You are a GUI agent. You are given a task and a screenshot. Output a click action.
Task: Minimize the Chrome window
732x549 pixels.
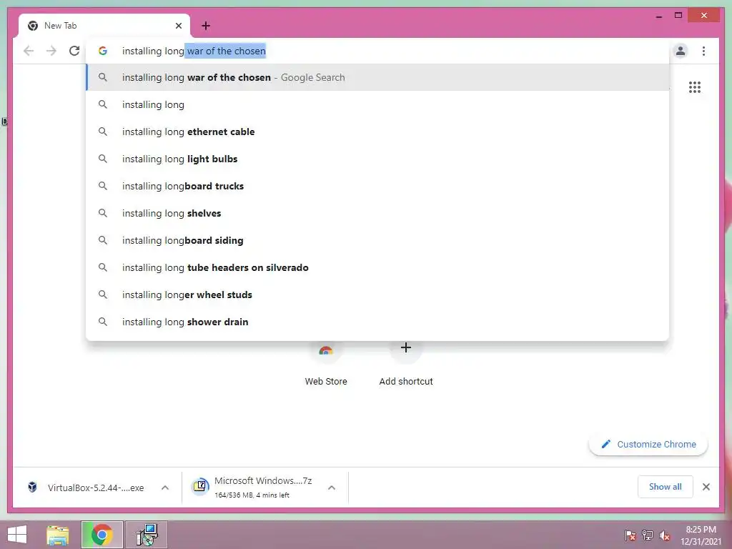point(658,16)
